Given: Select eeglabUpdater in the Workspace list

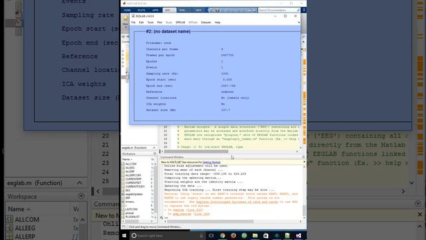Looking at the screenshot, I should point(134,194).
